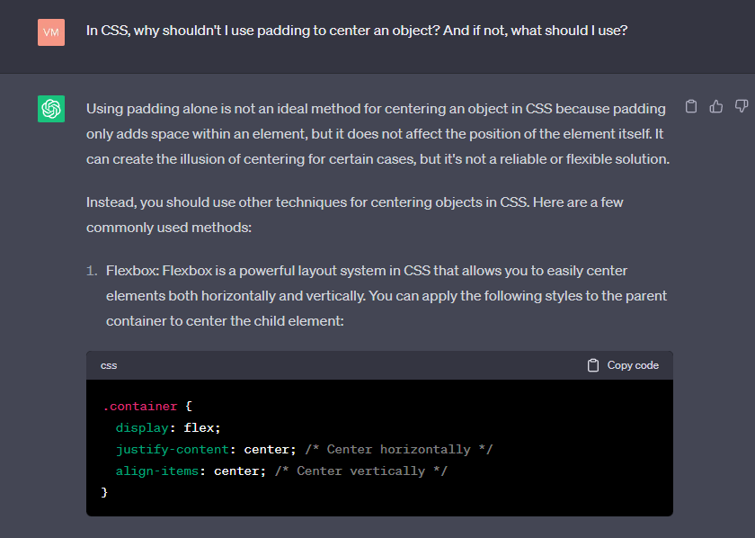Click the VM user avatar

point(51,31)
